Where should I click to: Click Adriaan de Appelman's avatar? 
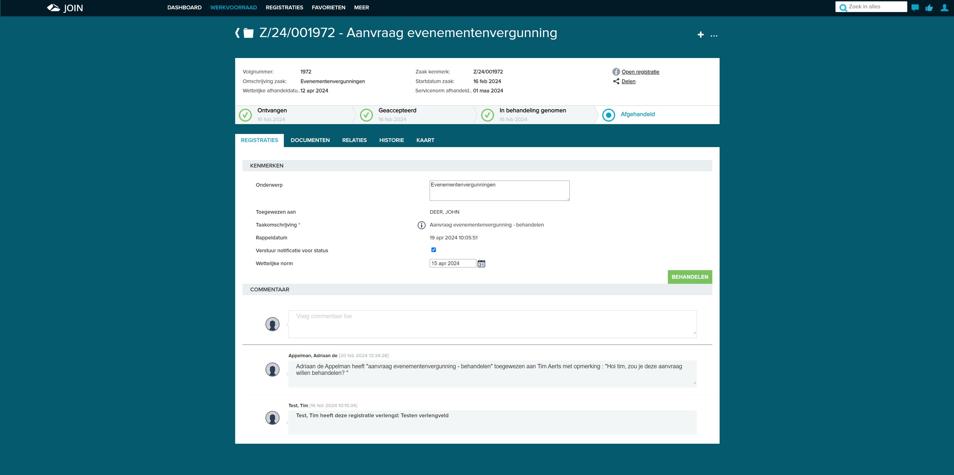coord(272,370)
